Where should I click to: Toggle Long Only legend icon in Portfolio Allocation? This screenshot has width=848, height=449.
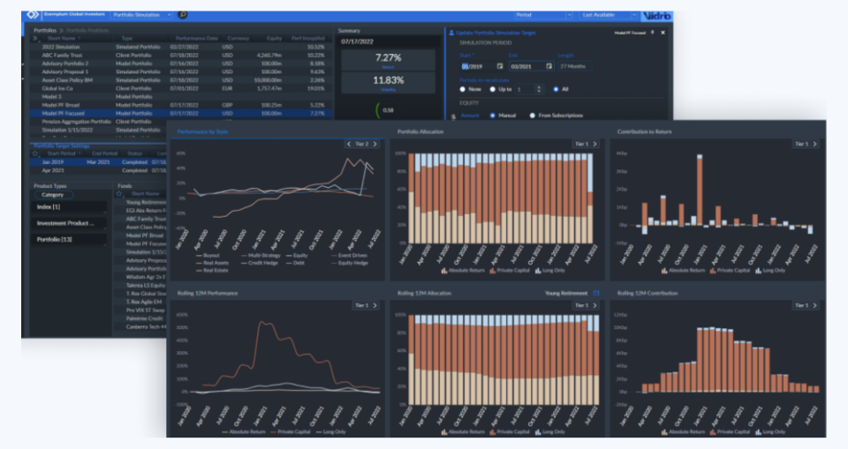point(538,270)
